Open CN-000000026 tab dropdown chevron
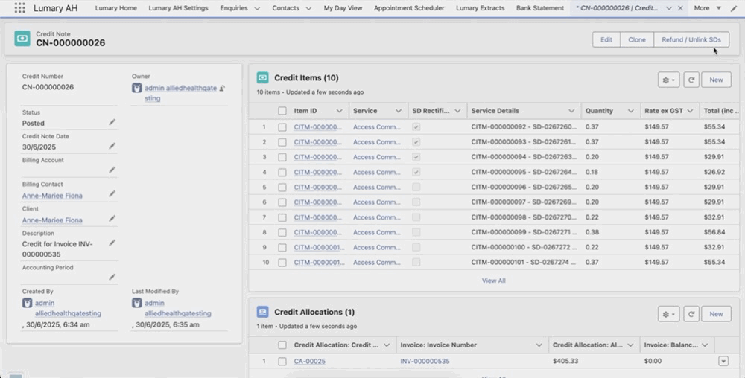 tap(668, 8)
